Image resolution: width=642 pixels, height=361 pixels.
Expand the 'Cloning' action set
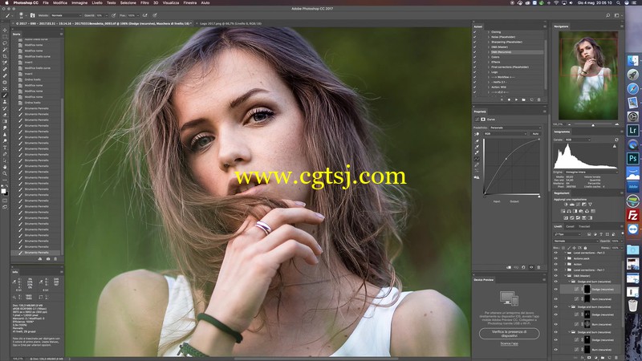488,32
